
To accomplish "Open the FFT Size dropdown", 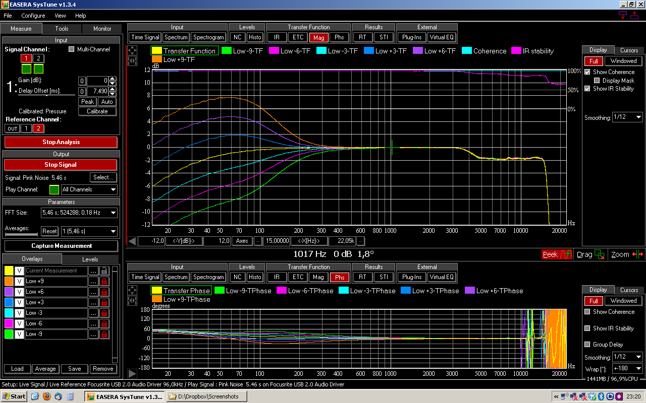I will pos(79,213).
